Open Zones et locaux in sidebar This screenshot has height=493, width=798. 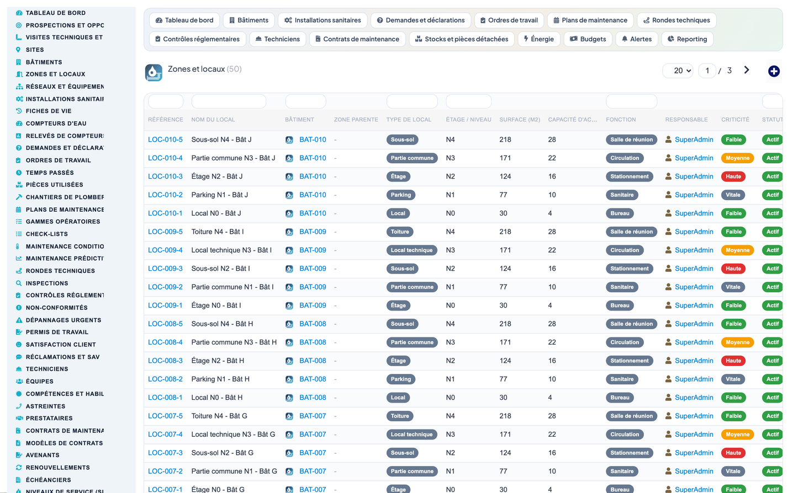tap(55, 74)
